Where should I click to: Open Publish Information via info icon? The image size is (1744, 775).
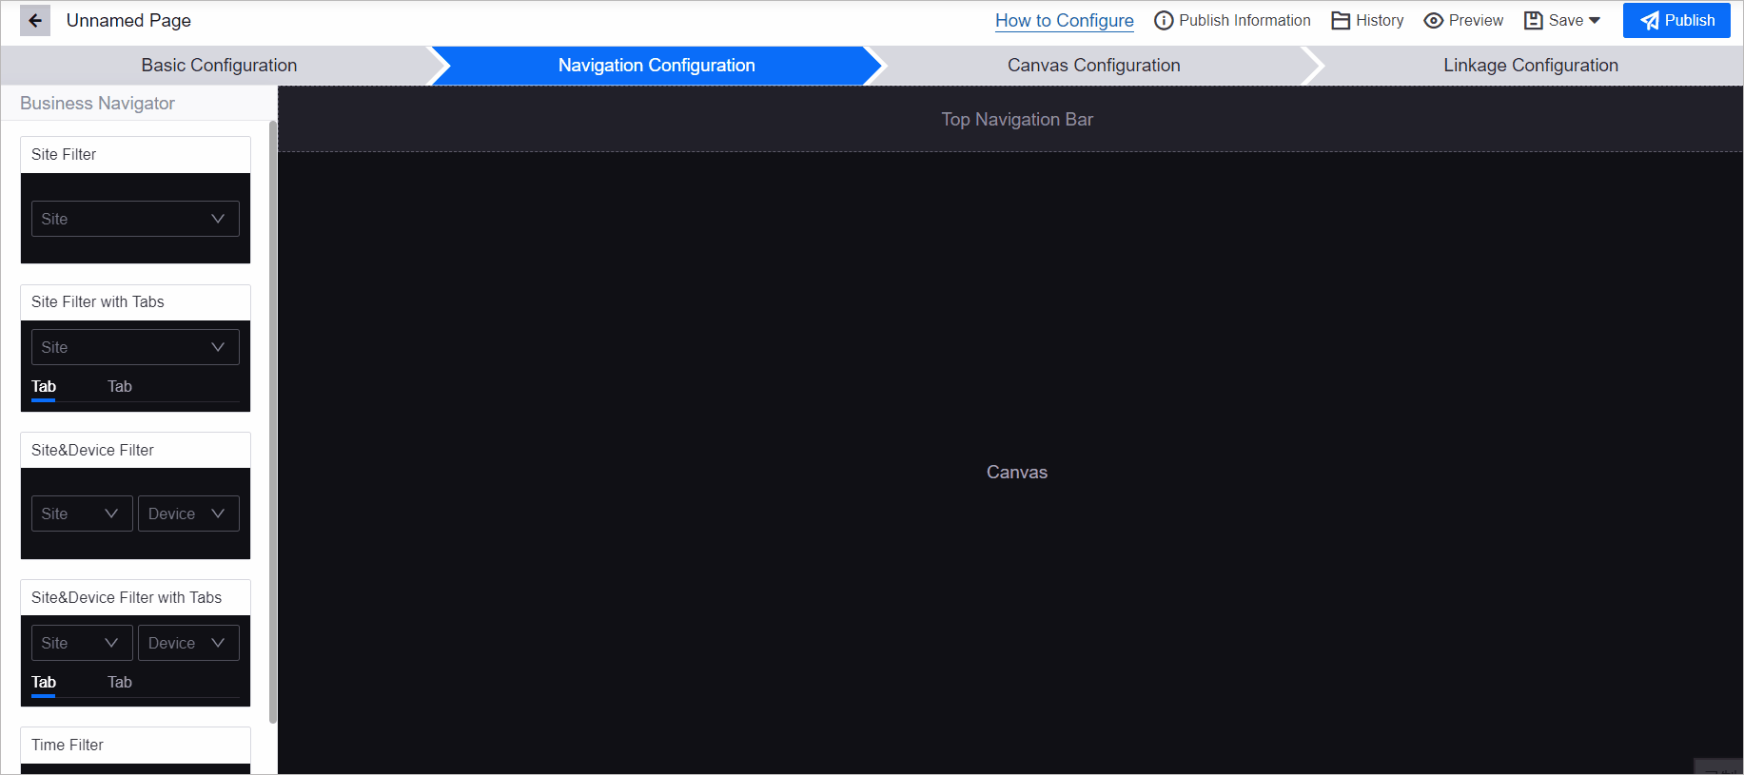tap(1163, 21)
